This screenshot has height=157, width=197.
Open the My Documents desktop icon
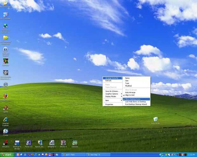(5, 4)
